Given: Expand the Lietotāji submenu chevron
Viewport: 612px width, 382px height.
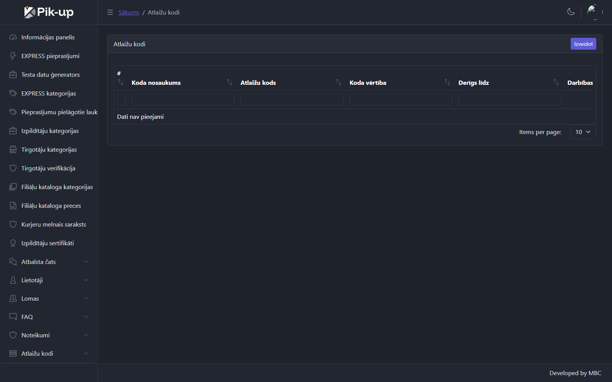Looking at the screenshot, I should pos(86,280).
